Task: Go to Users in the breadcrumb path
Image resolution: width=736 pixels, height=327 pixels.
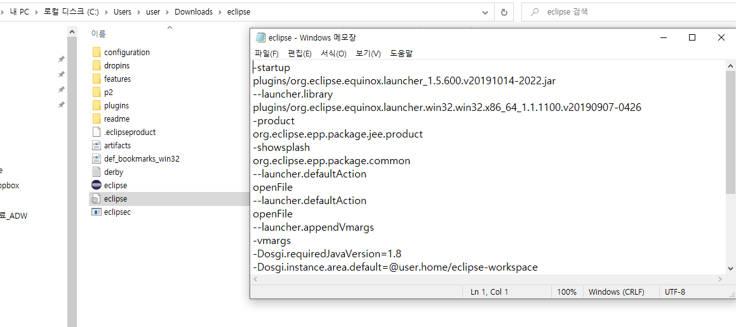Action: [123, 12]
